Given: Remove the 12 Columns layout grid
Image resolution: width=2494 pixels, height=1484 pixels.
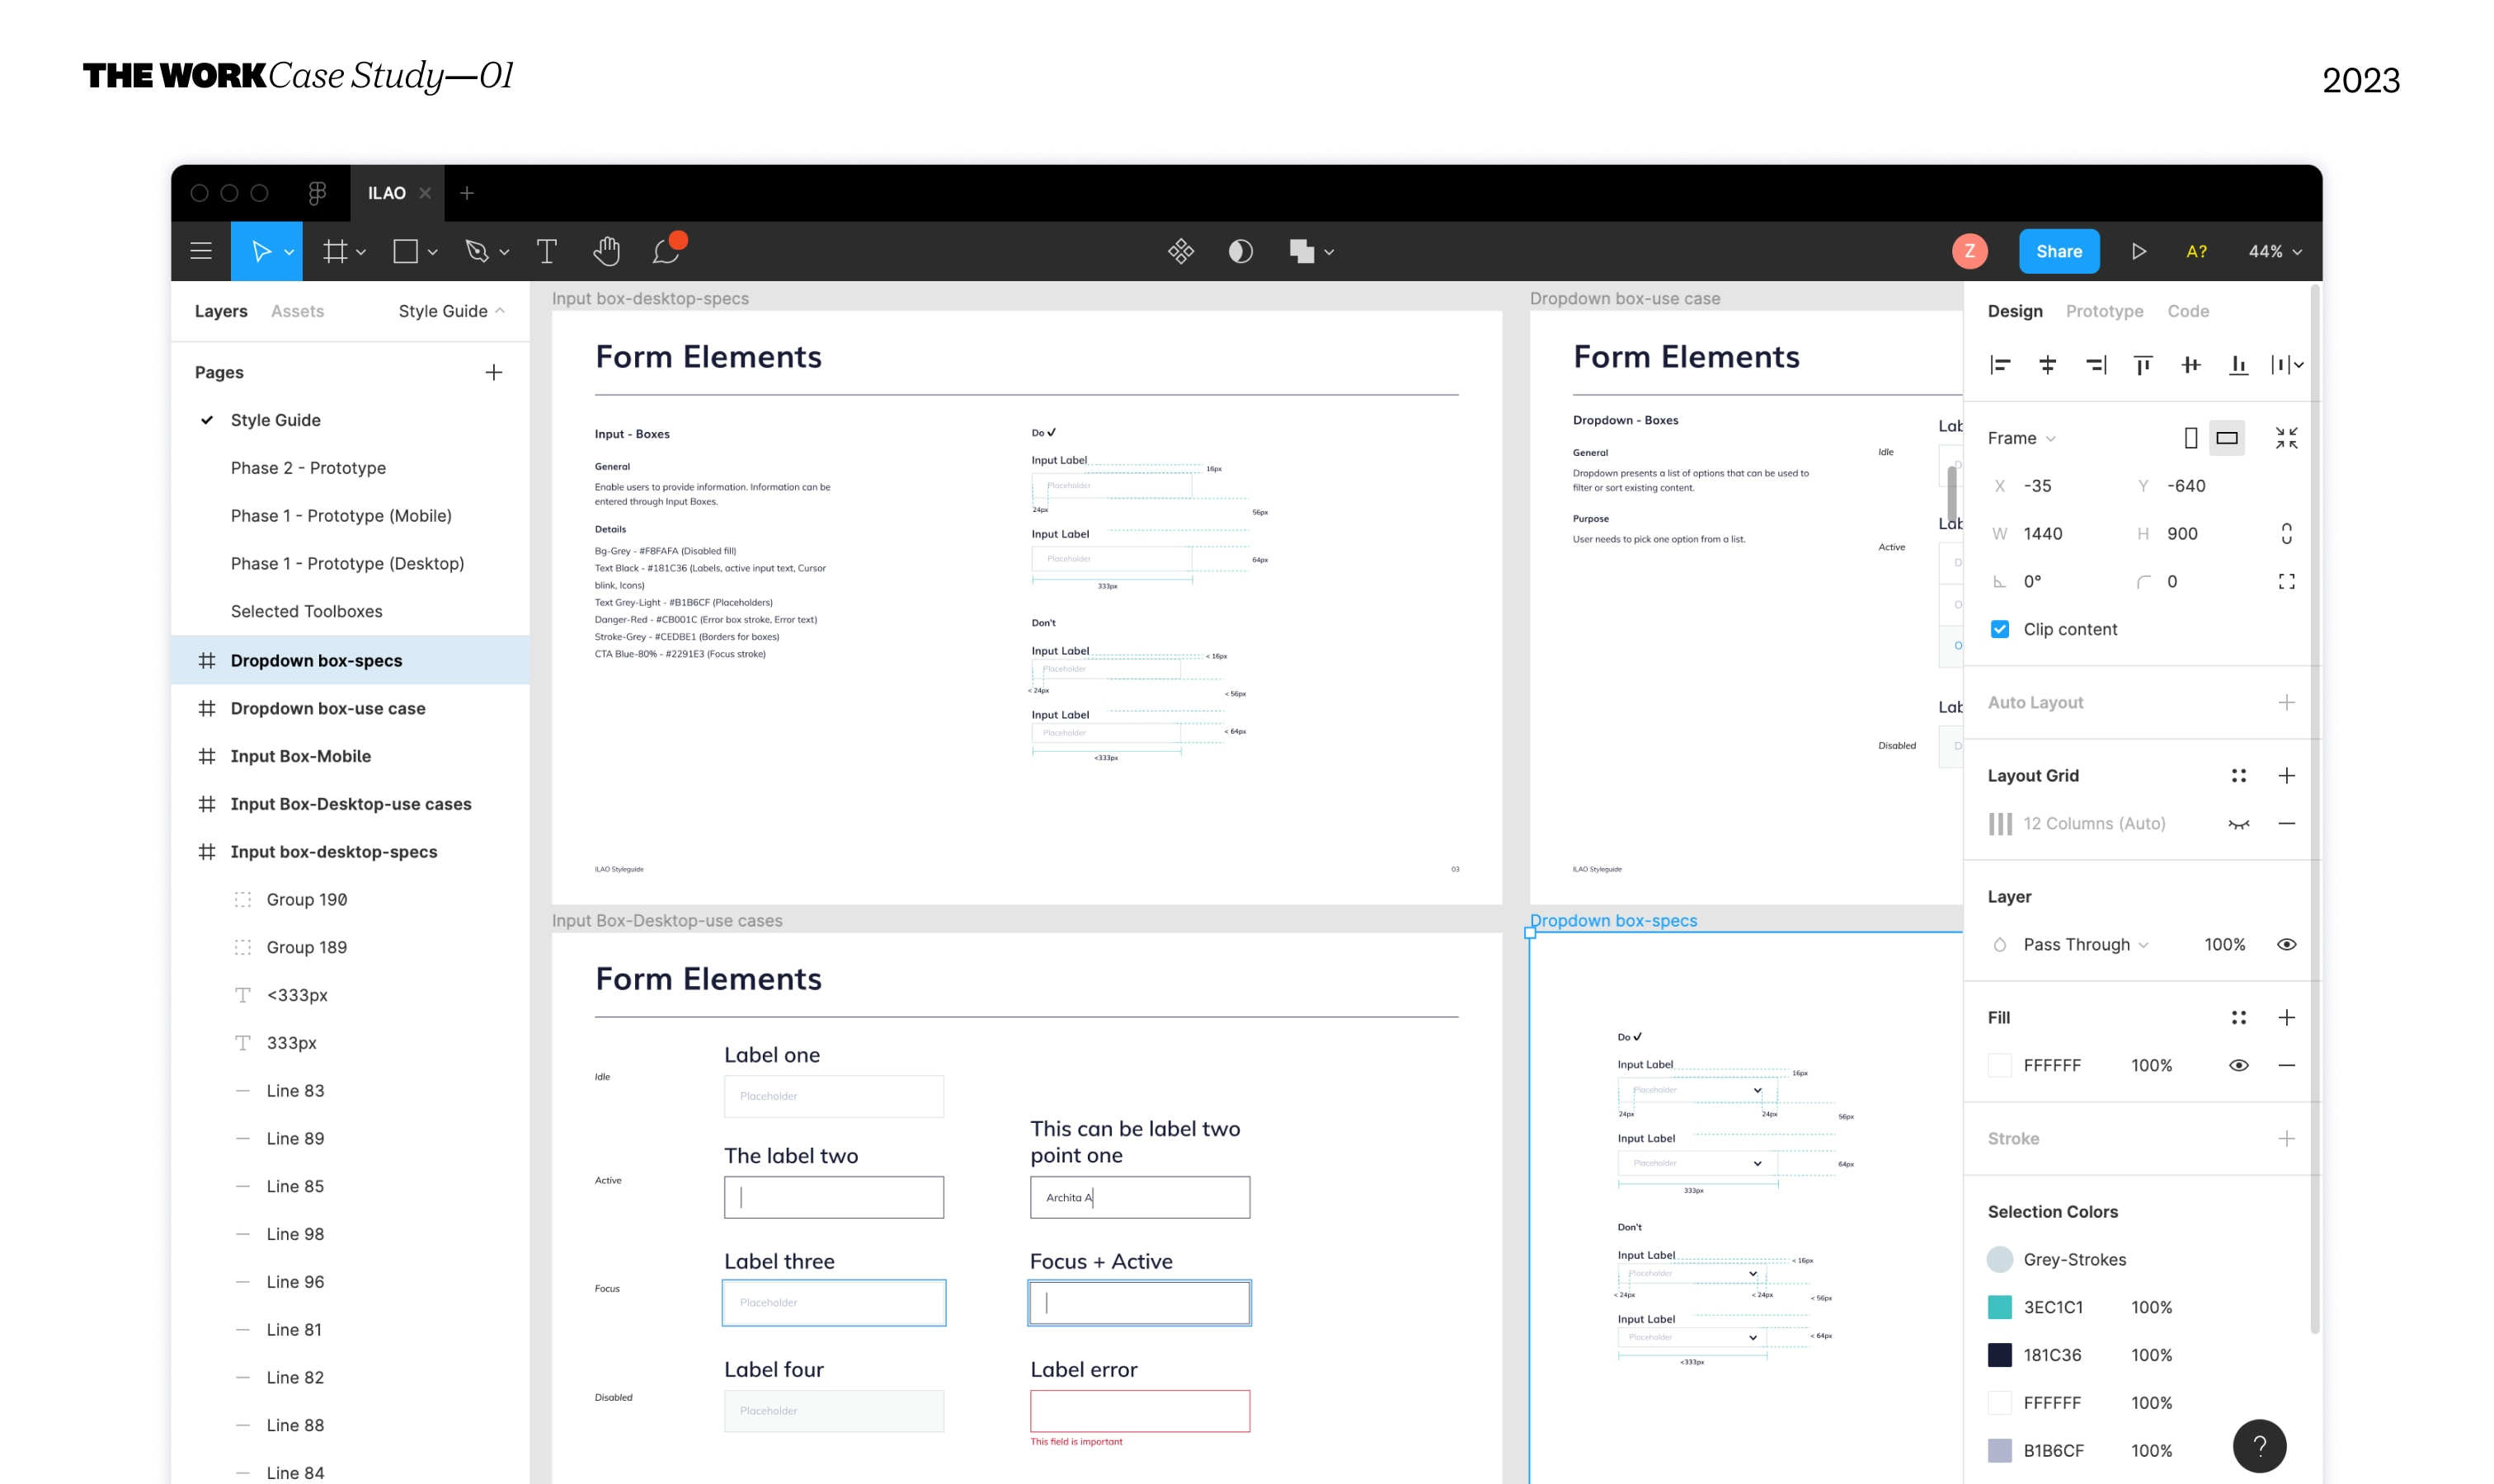Looking at the screenshot, I should click(2286, 824).
